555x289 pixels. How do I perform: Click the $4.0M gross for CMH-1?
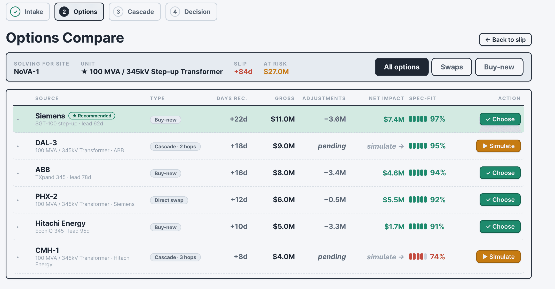284,256
